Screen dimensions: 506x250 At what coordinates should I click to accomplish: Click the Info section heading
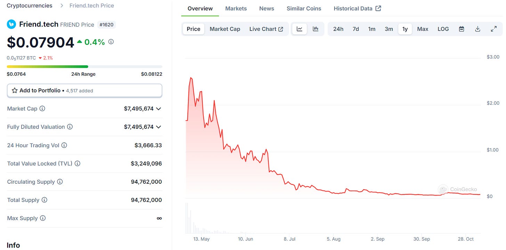(x=13, y=245)
